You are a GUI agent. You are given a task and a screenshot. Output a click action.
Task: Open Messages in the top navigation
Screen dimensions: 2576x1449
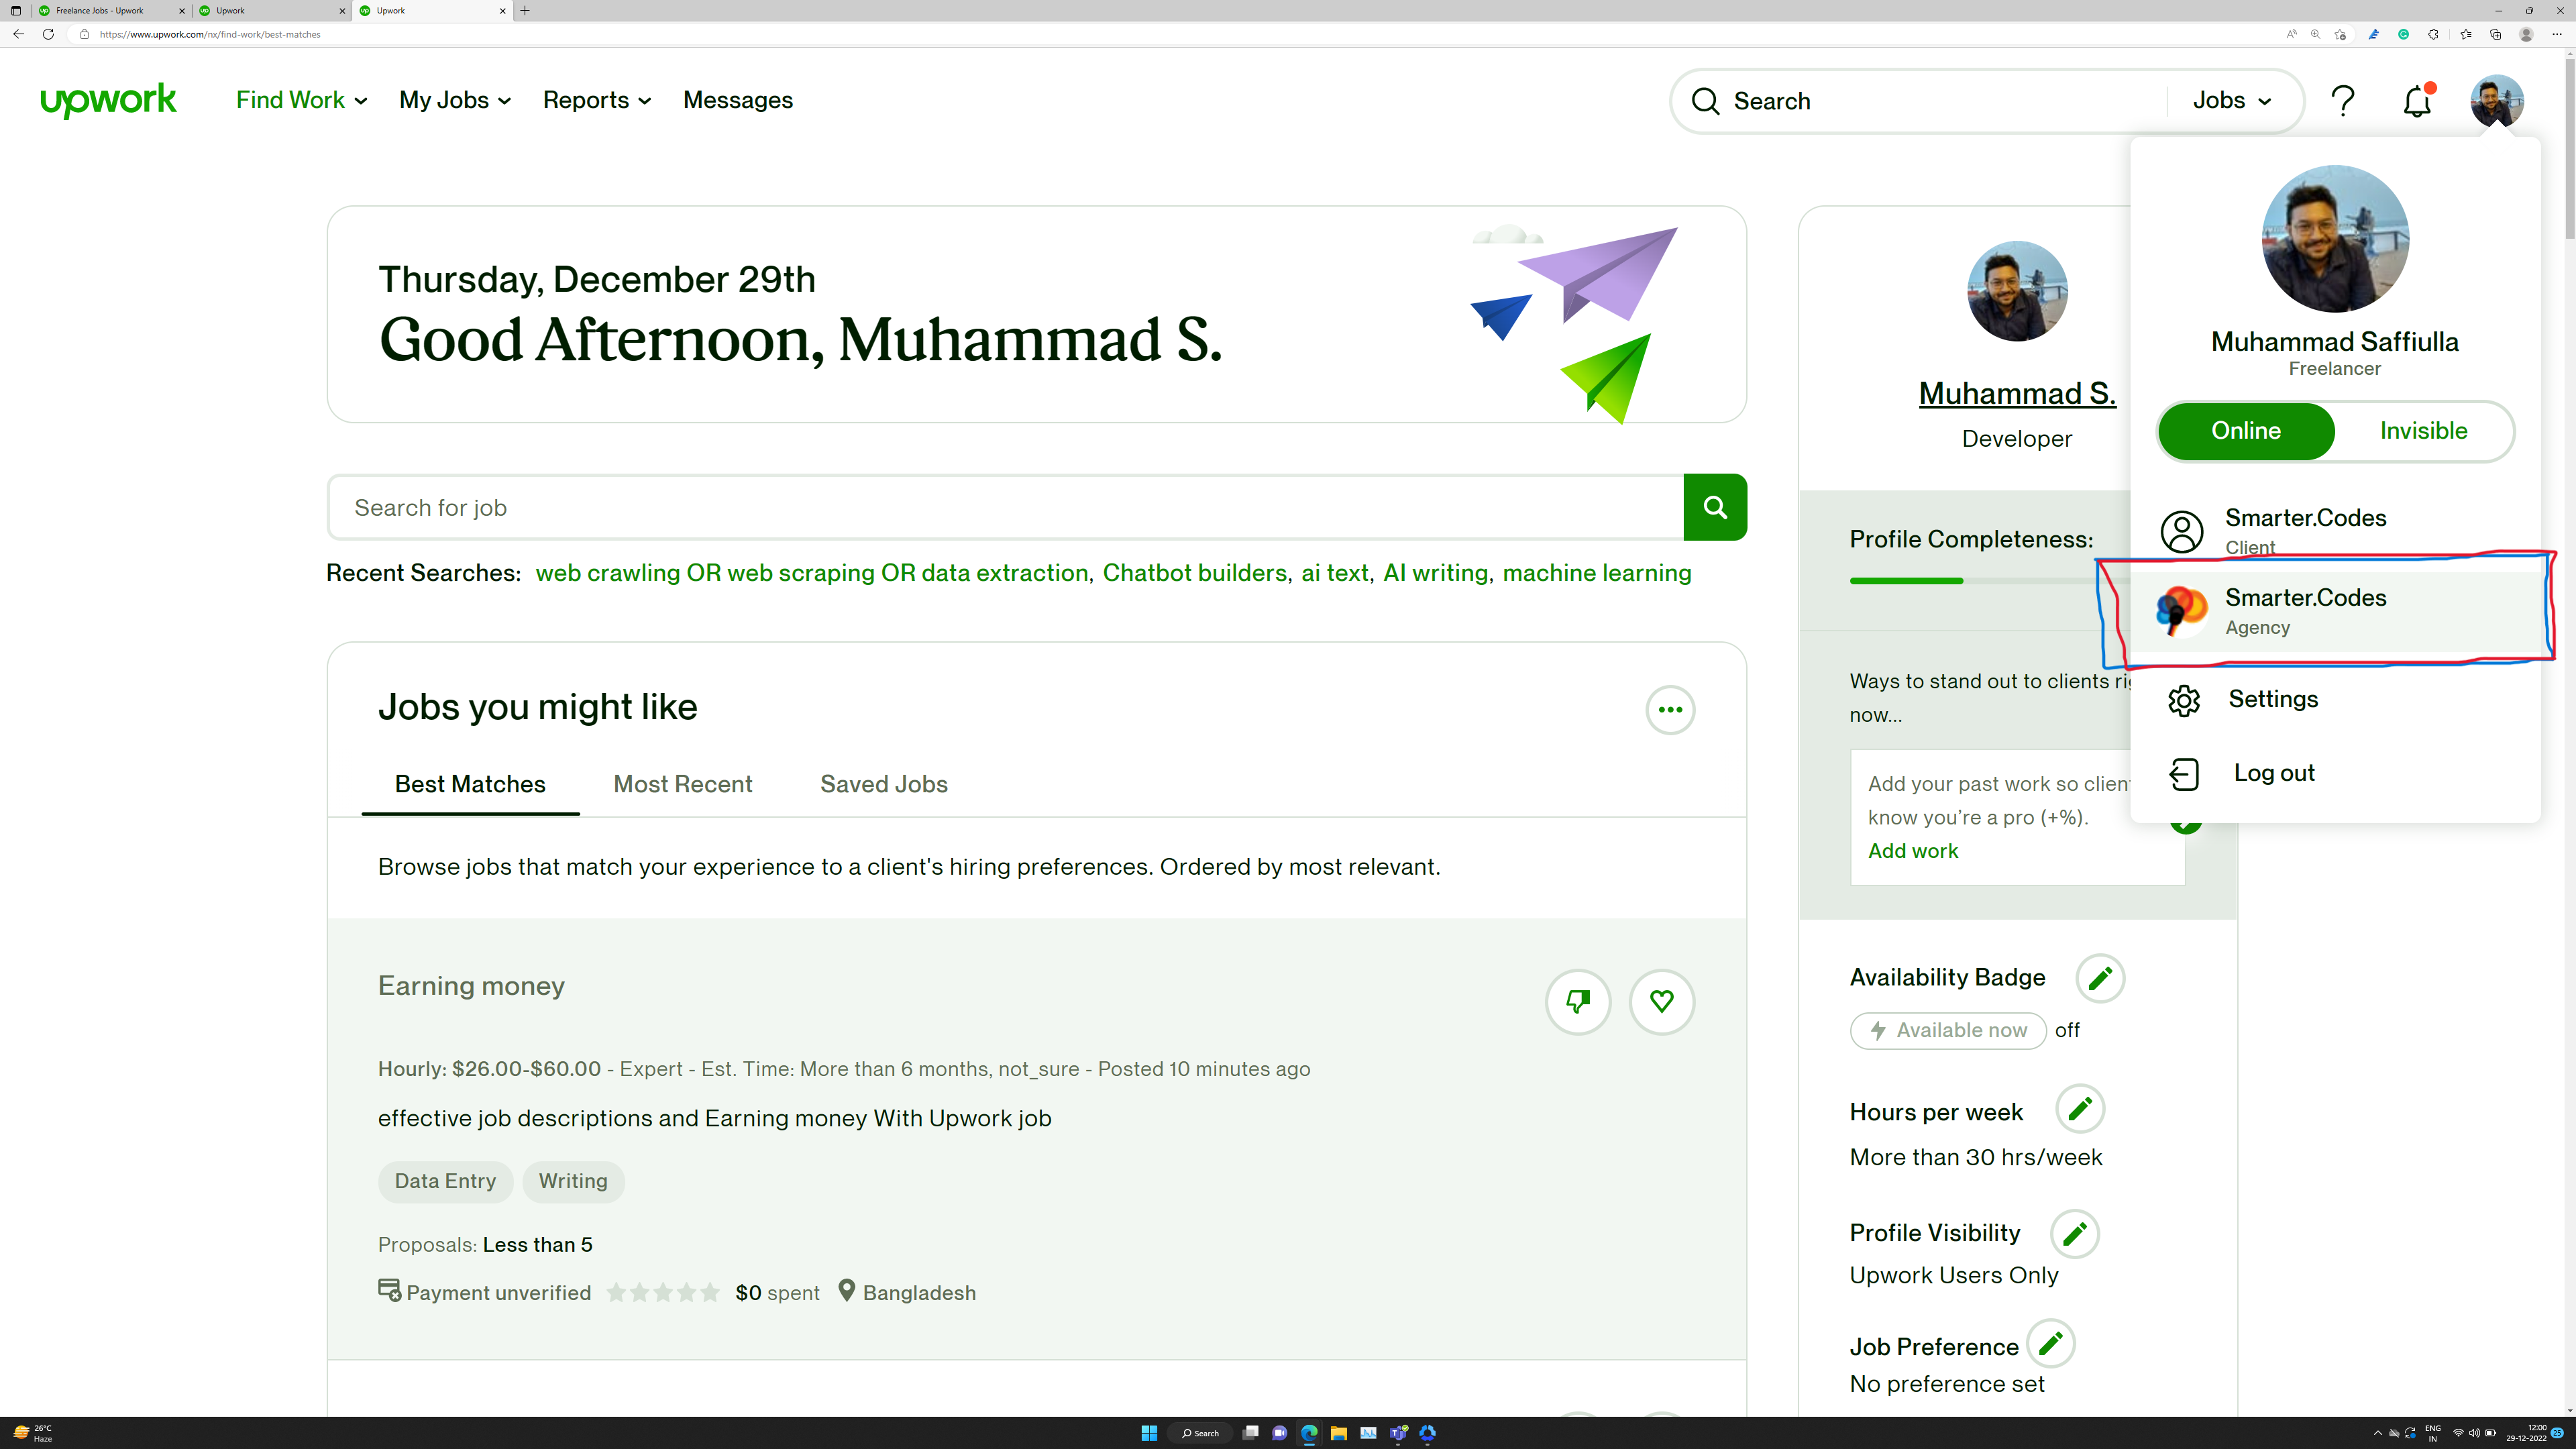(738, 100)
